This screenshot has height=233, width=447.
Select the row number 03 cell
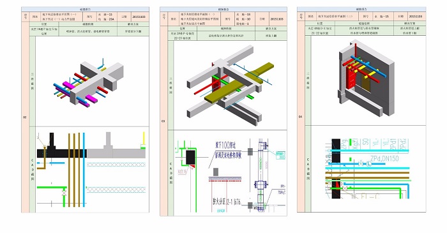coord(163,121)
